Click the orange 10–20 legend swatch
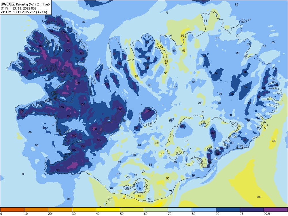 (36, 210)
